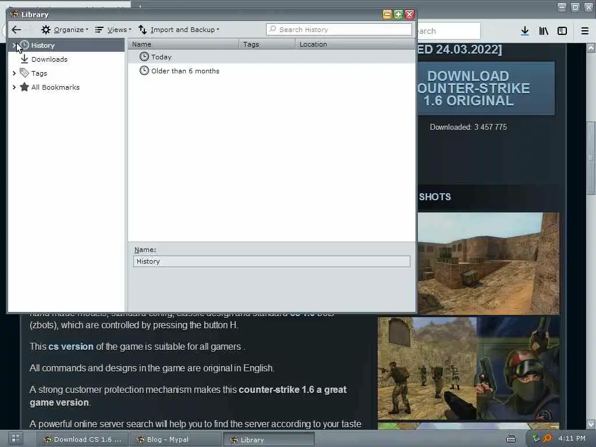Sort by the Tags column header
The image size is (596, 447).
pos(267,44)
